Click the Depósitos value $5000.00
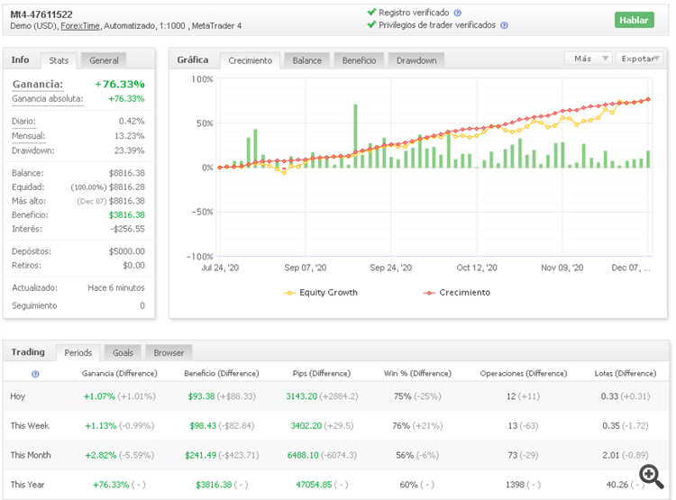Image resolution: width=676 pixels, height=500 pixels. (x=127, y=251)
